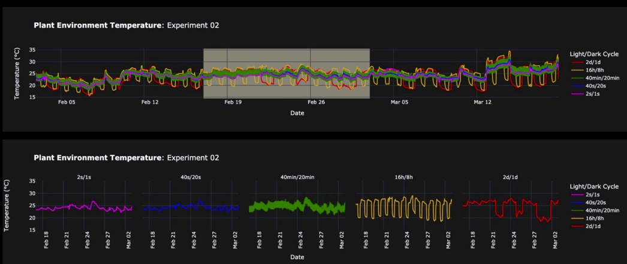Click the bottom Light/Dark Cycle legend title
Image resolution: width=627 pixels, height=264 pixels.
click(x=593, y=187)
